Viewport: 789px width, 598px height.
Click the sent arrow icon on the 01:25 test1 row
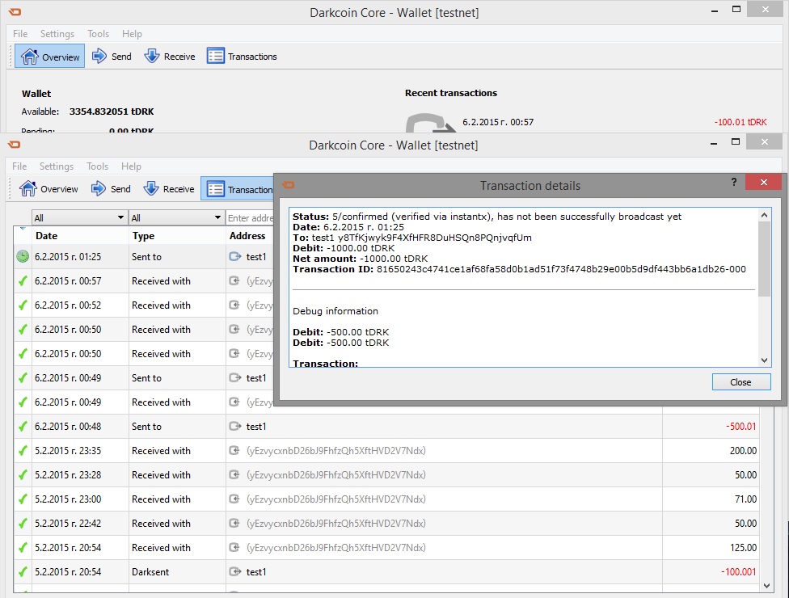(x=235, y=256)
